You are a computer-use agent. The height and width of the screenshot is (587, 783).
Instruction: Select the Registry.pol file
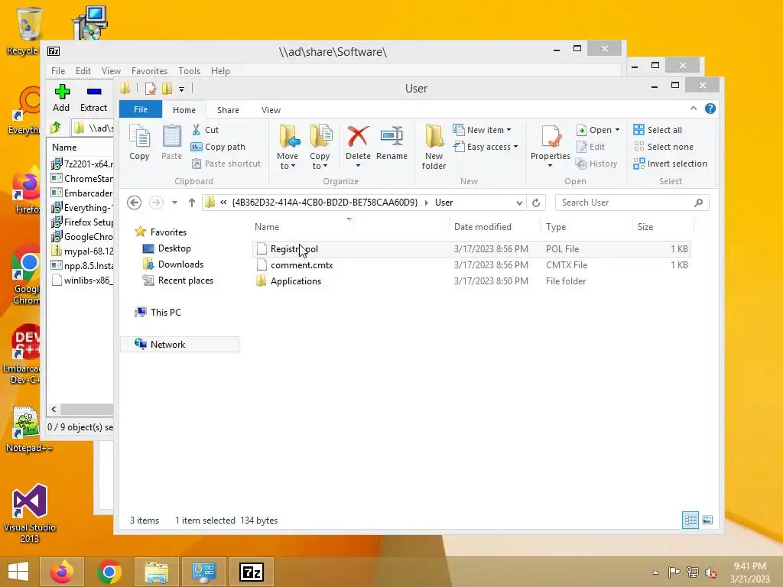click(471, 248)
